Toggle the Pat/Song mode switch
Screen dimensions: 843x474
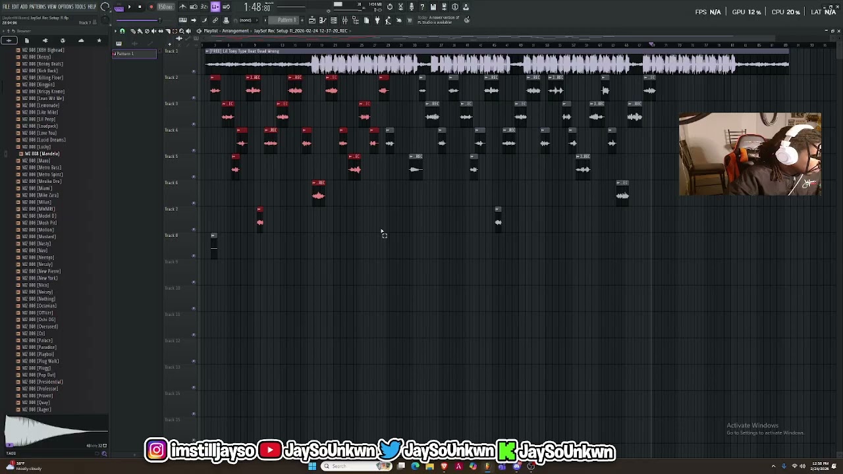click(x=119, y=7)
